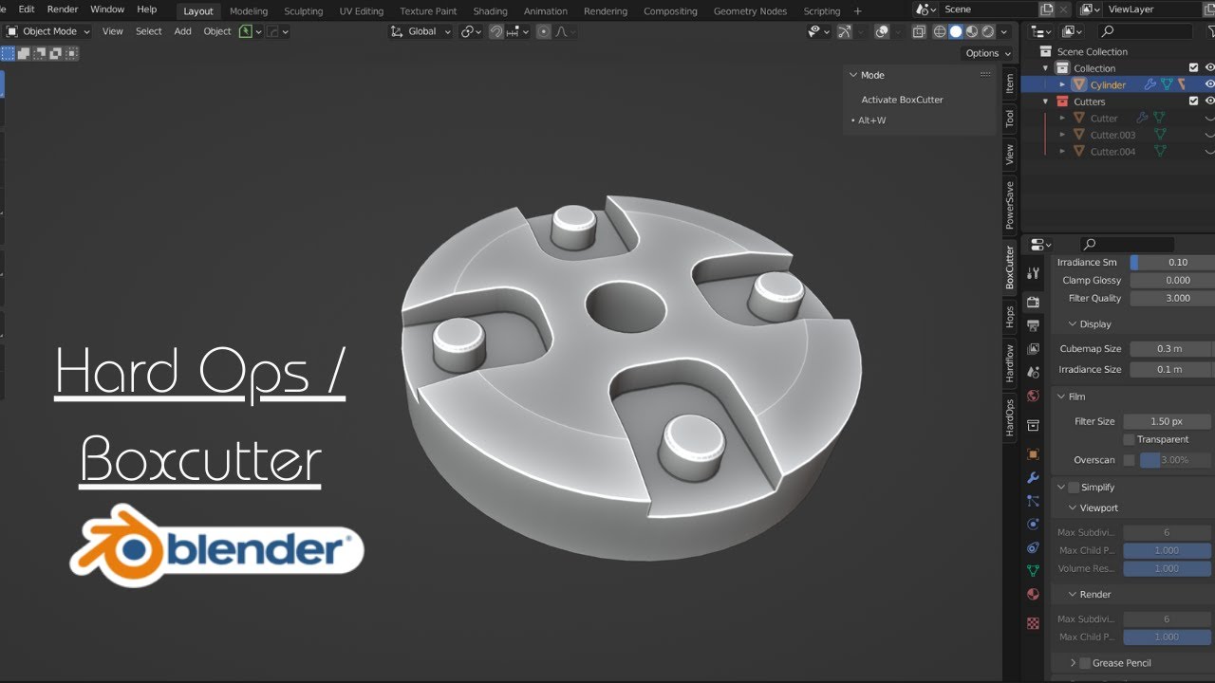Open the Object Mode dropdown
The height and width of the screenshot is (683, 1215).
coord(48,31)
